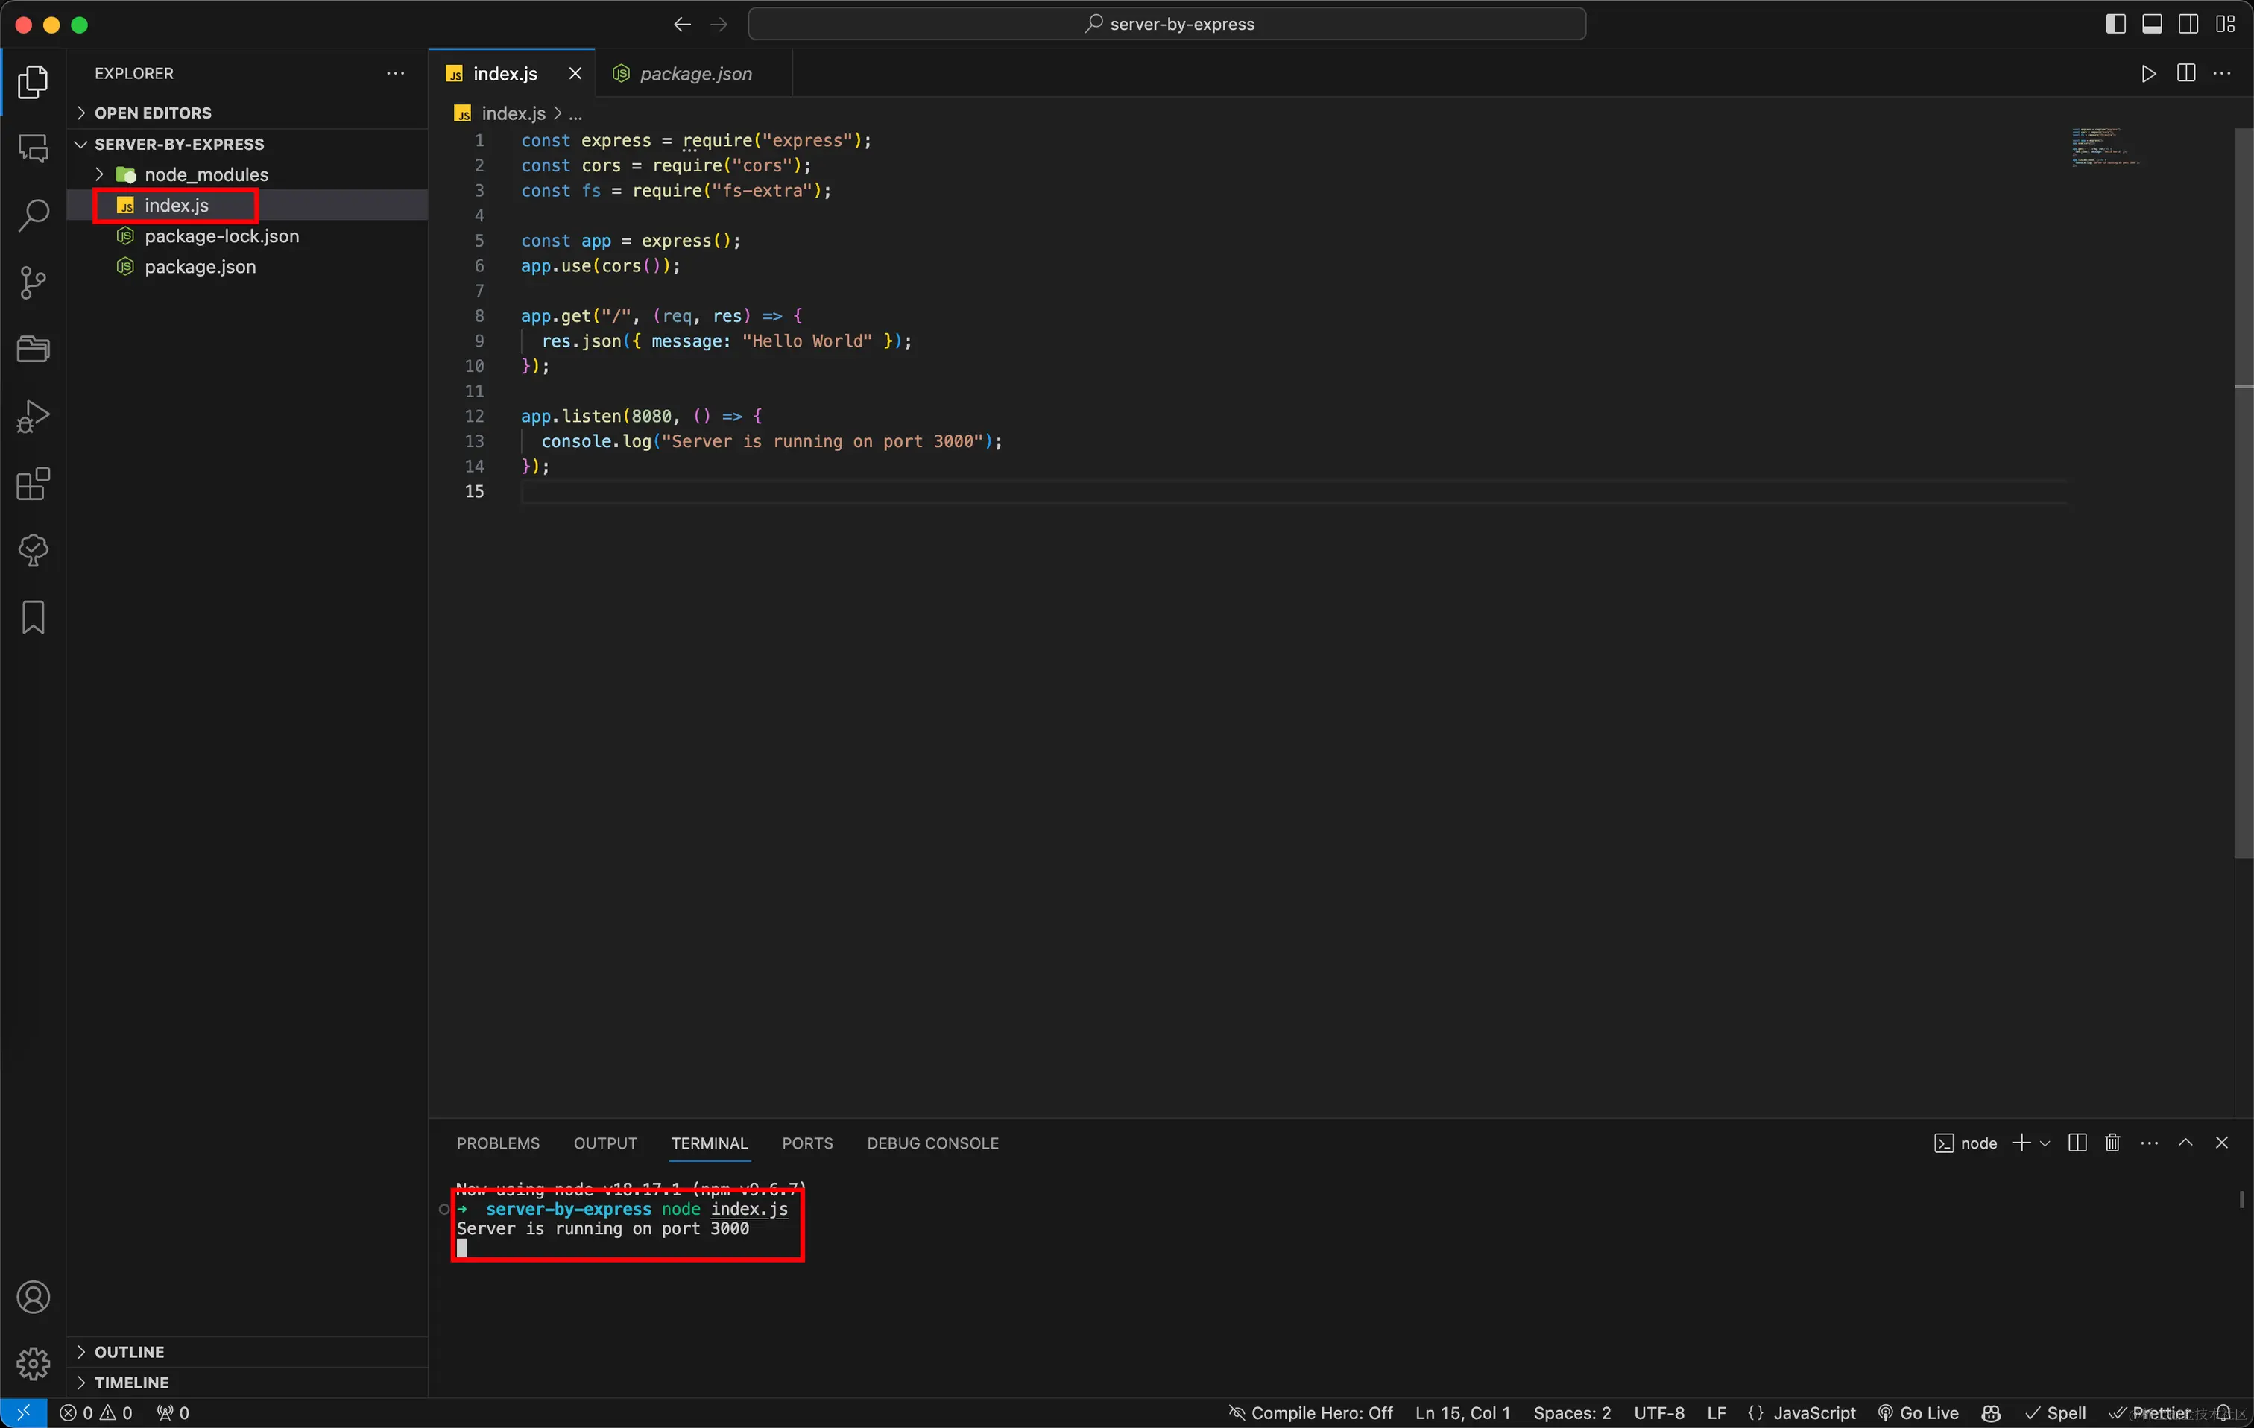This screenshot has height=1428, width=2254.
Task: Click the Prettier status item
Action: click(2149, 1412)
